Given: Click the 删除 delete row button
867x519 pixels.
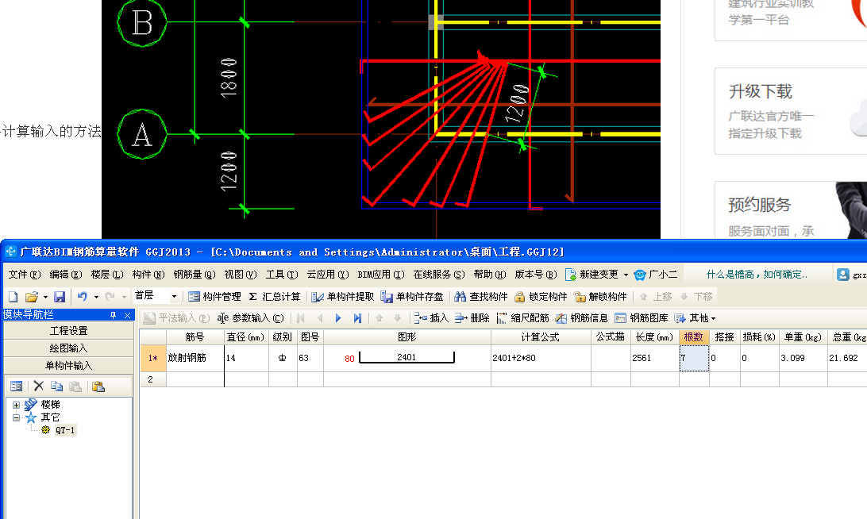Looking at the screenshot, I should 472,317.
